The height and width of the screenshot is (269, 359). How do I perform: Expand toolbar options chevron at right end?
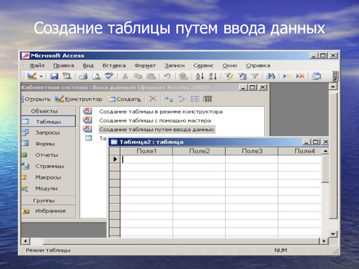click(336, 76)
